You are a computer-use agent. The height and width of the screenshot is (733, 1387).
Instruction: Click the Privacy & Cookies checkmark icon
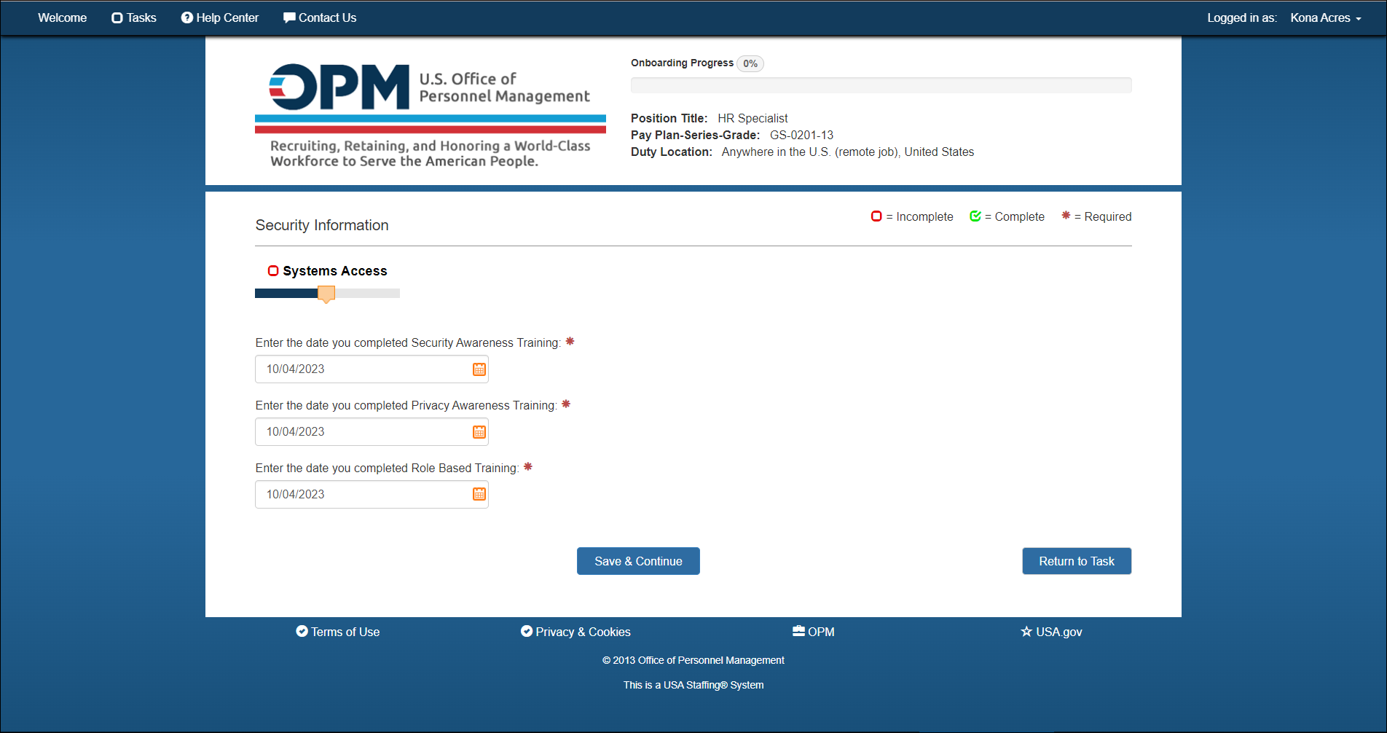pyautogui.click(x=527, y=631)
